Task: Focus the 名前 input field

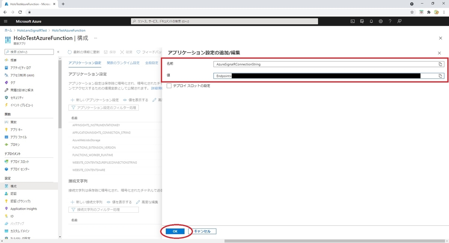Action: pyautogui.click(x=329, y=64)
